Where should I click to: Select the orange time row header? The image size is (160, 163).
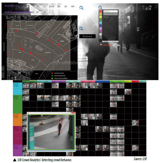pos(18,120)
